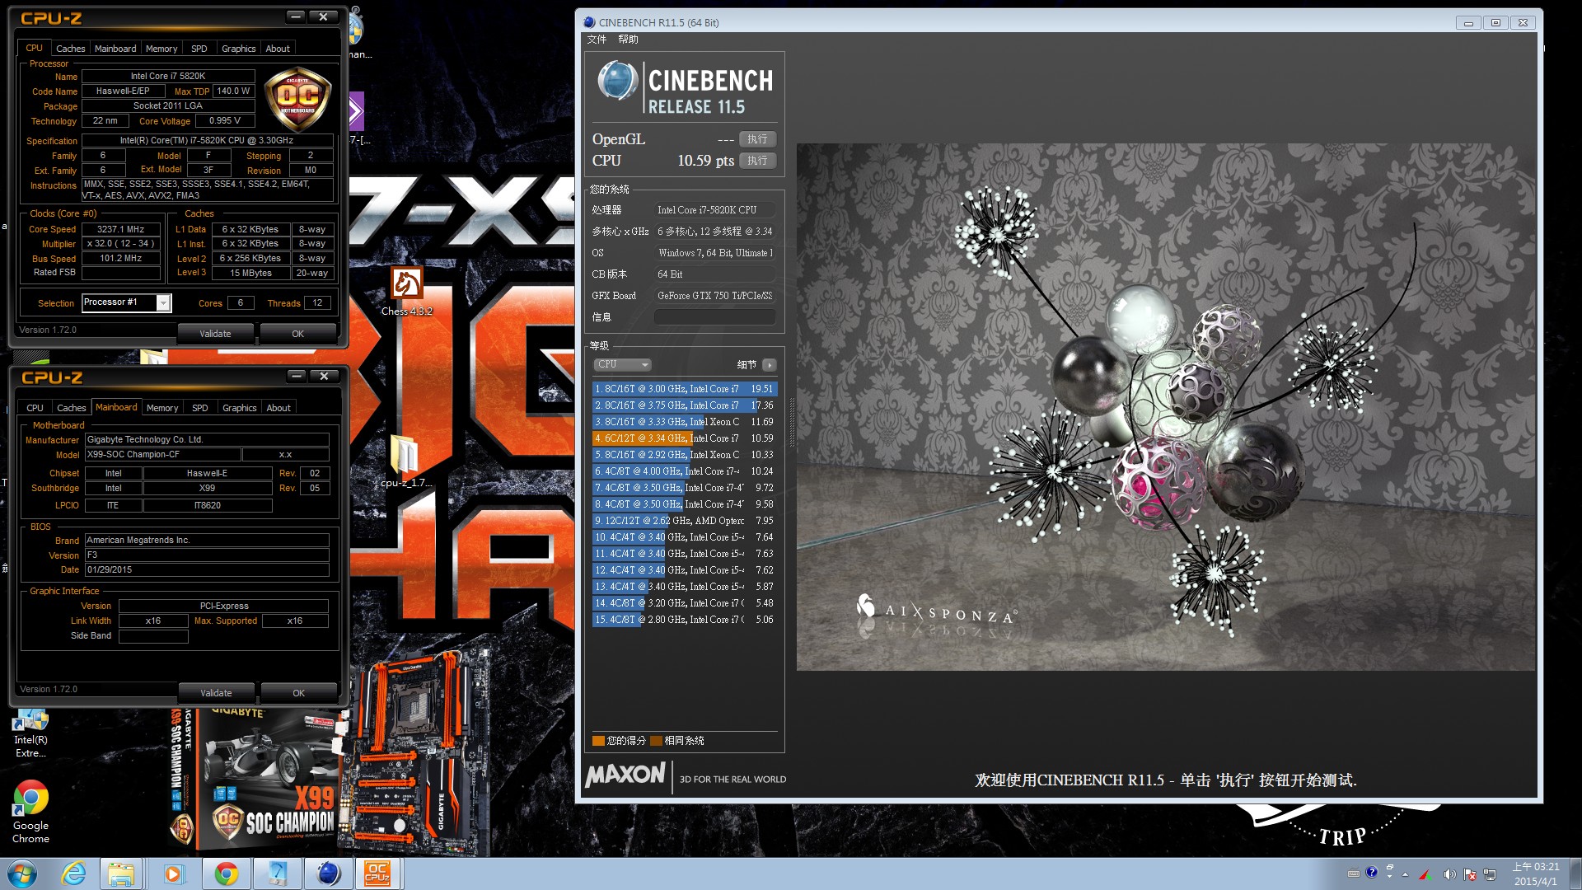Run the OpenGL test in Cinebench

[757, 139]
